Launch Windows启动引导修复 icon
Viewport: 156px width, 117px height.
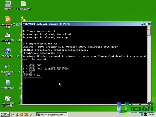[x=8, y=101]
